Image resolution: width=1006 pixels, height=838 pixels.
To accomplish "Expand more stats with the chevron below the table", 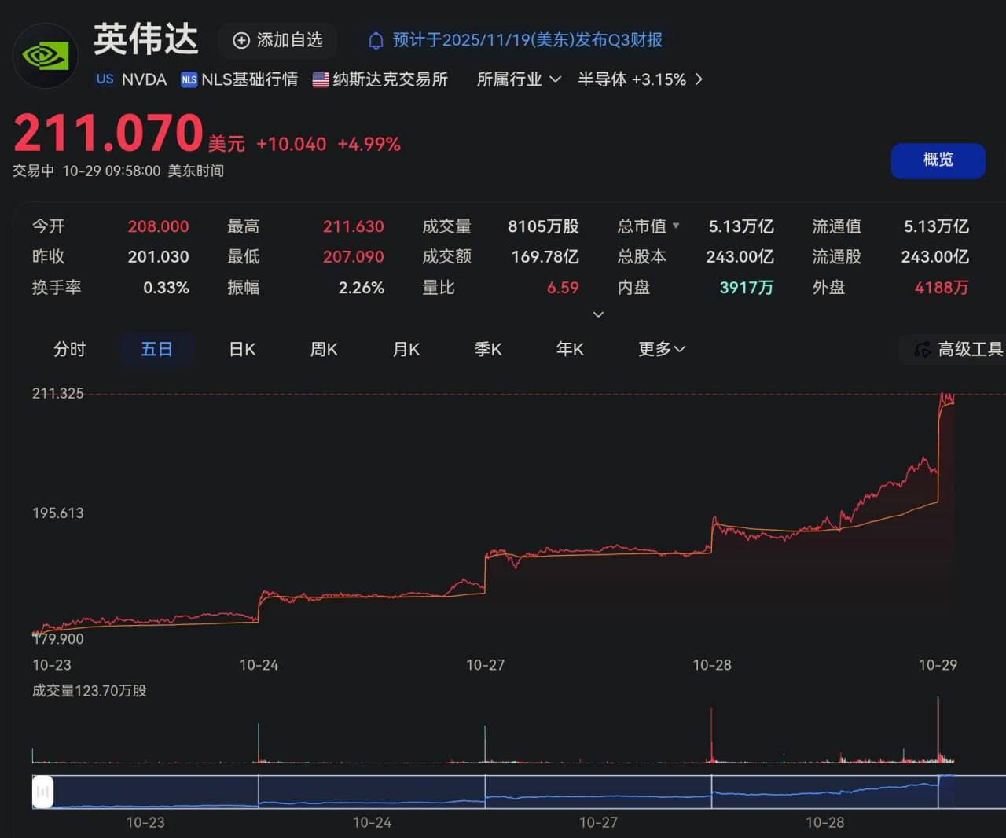I will (598, 314).
